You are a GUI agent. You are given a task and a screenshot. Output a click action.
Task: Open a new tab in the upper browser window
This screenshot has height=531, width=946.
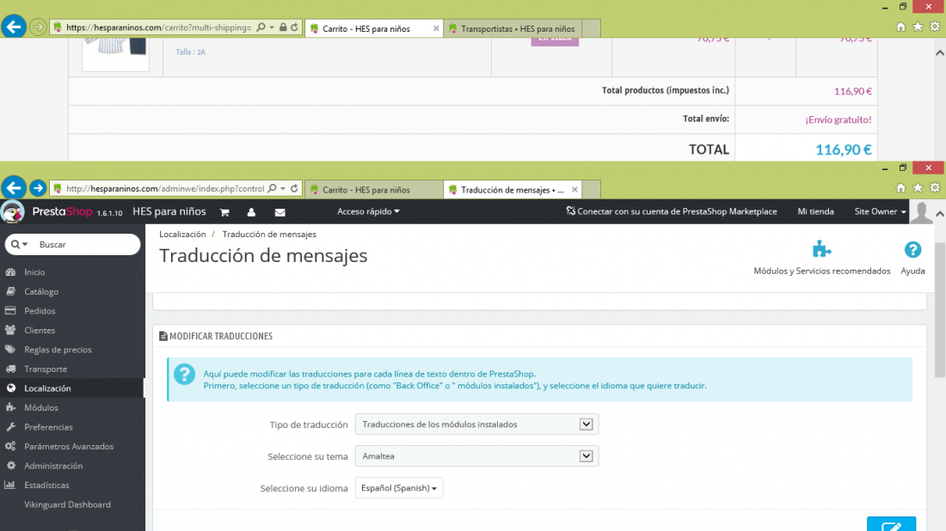pos(592,28)
